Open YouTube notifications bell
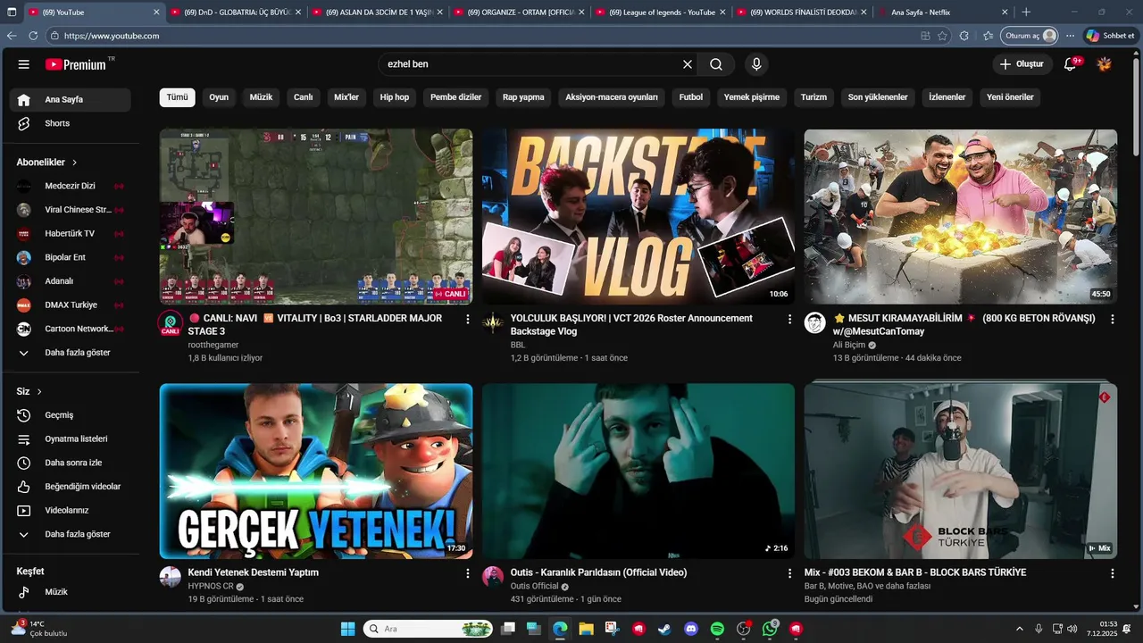The width and height of the screenshot is (1143, 643). click(x=1070, y=64)
